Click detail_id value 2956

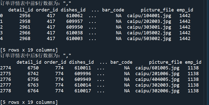[x=25, y=16]
